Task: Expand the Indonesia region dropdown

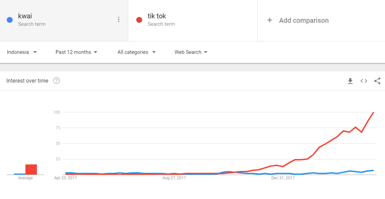Action: coord(22,52)
